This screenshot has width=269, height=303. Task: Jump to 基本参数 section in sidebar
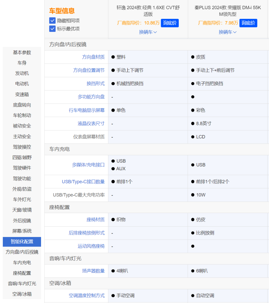pos(22,53)
